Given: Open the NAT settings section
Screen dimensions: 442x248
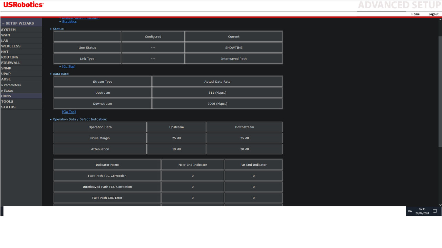Looking at the screenshot, I should pos(5,52).
